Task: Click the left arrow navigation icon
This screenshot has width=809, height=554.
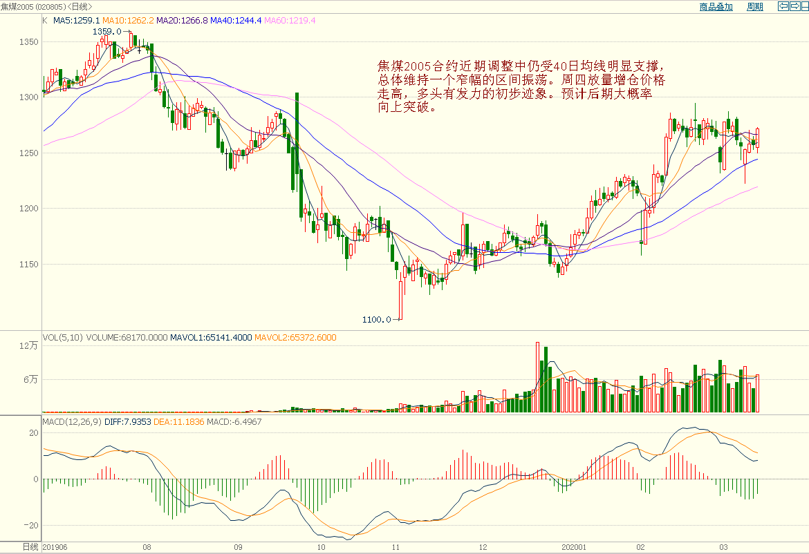Action: coord(783,6)
